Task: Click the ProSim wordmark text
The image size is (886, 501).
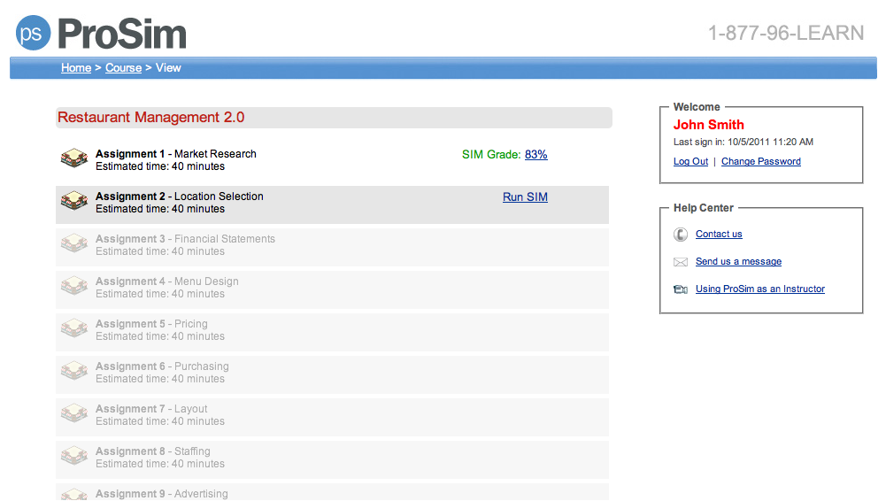Action: [x=122, y=34]
